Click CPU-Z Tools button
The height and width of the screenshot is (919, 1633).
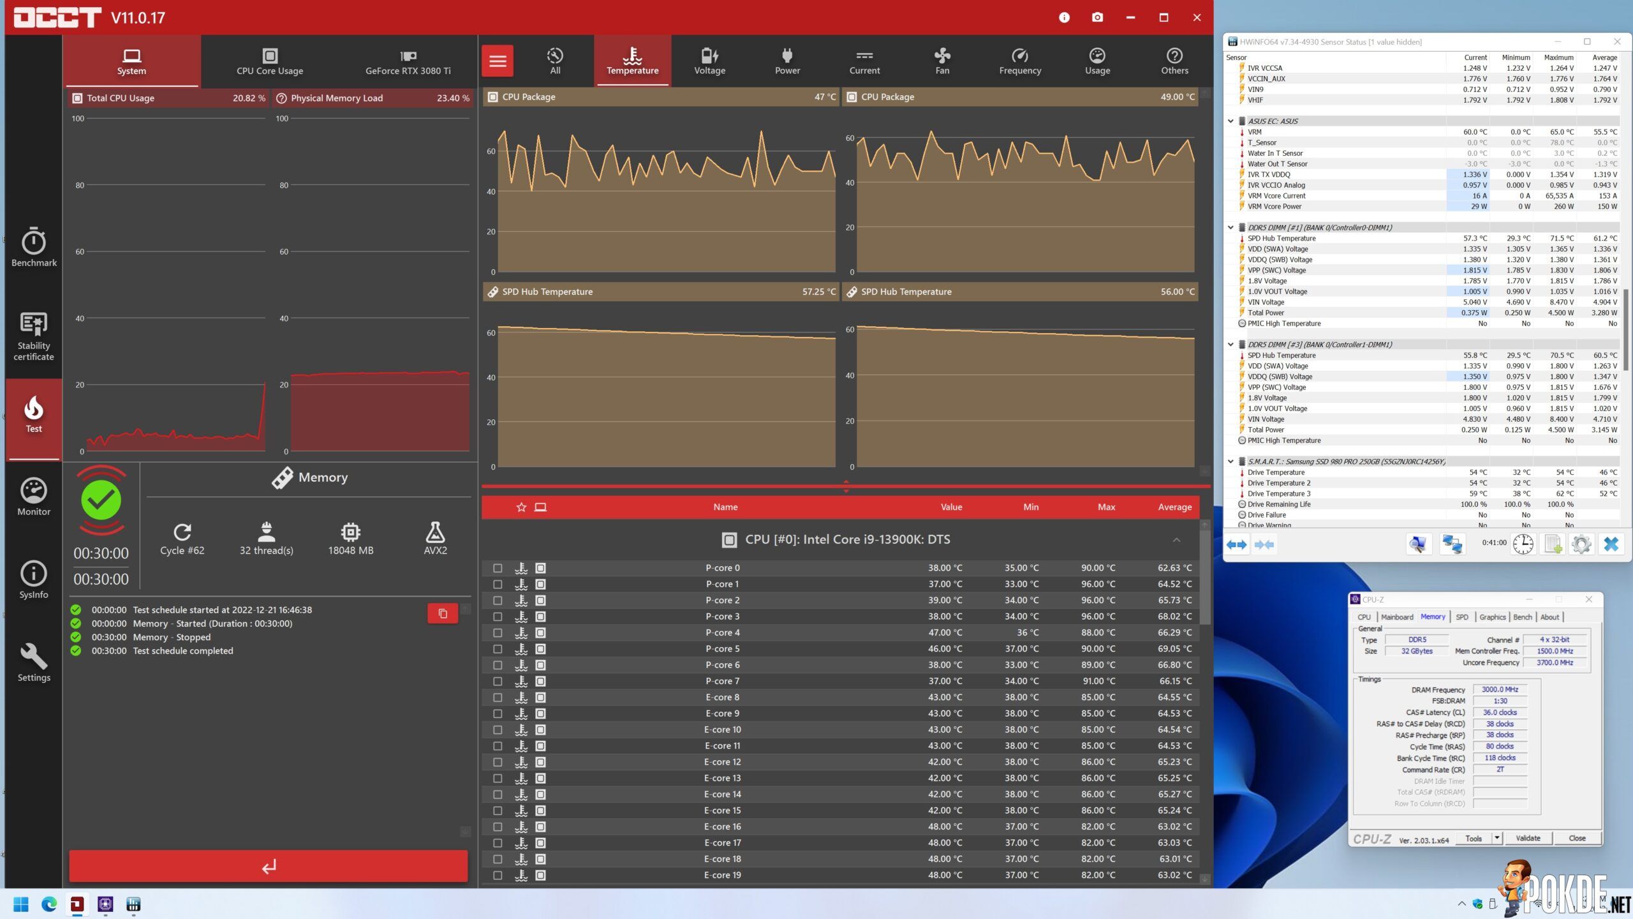1474,838
